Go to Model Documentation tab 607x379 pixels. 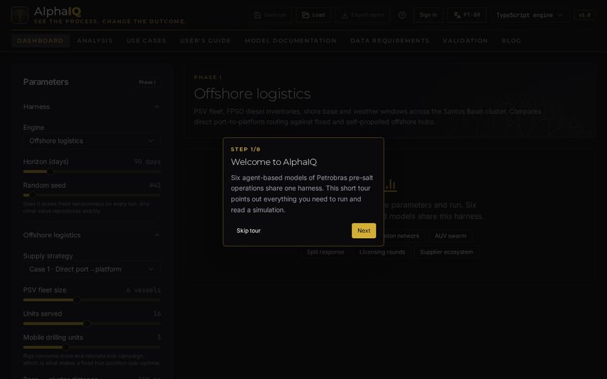coord(291,40)
